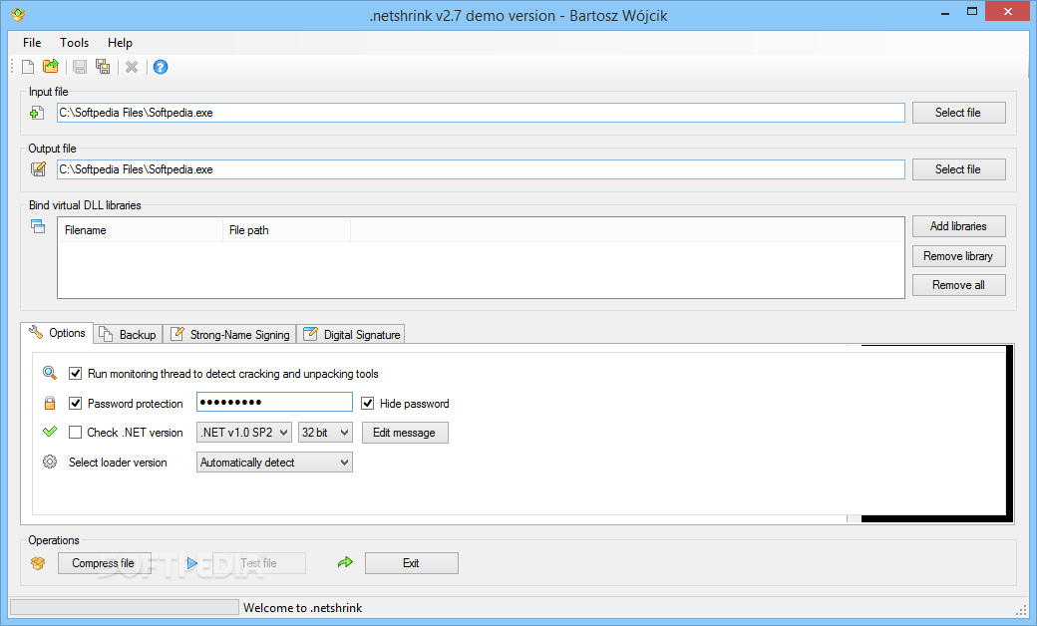This screenshot has width=1037, height=626.
Task: Click the Delete X toolbar icon
Action: pyautogui.click(x=132, y=67)
